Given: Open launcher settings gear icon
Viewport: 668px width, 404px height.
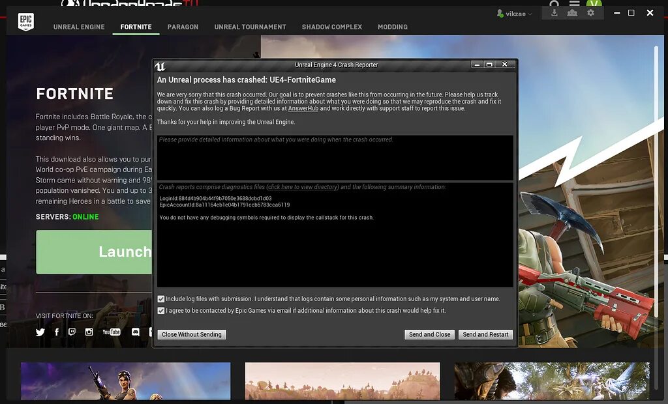Looking at the screenshot, I should coord(590,13).
